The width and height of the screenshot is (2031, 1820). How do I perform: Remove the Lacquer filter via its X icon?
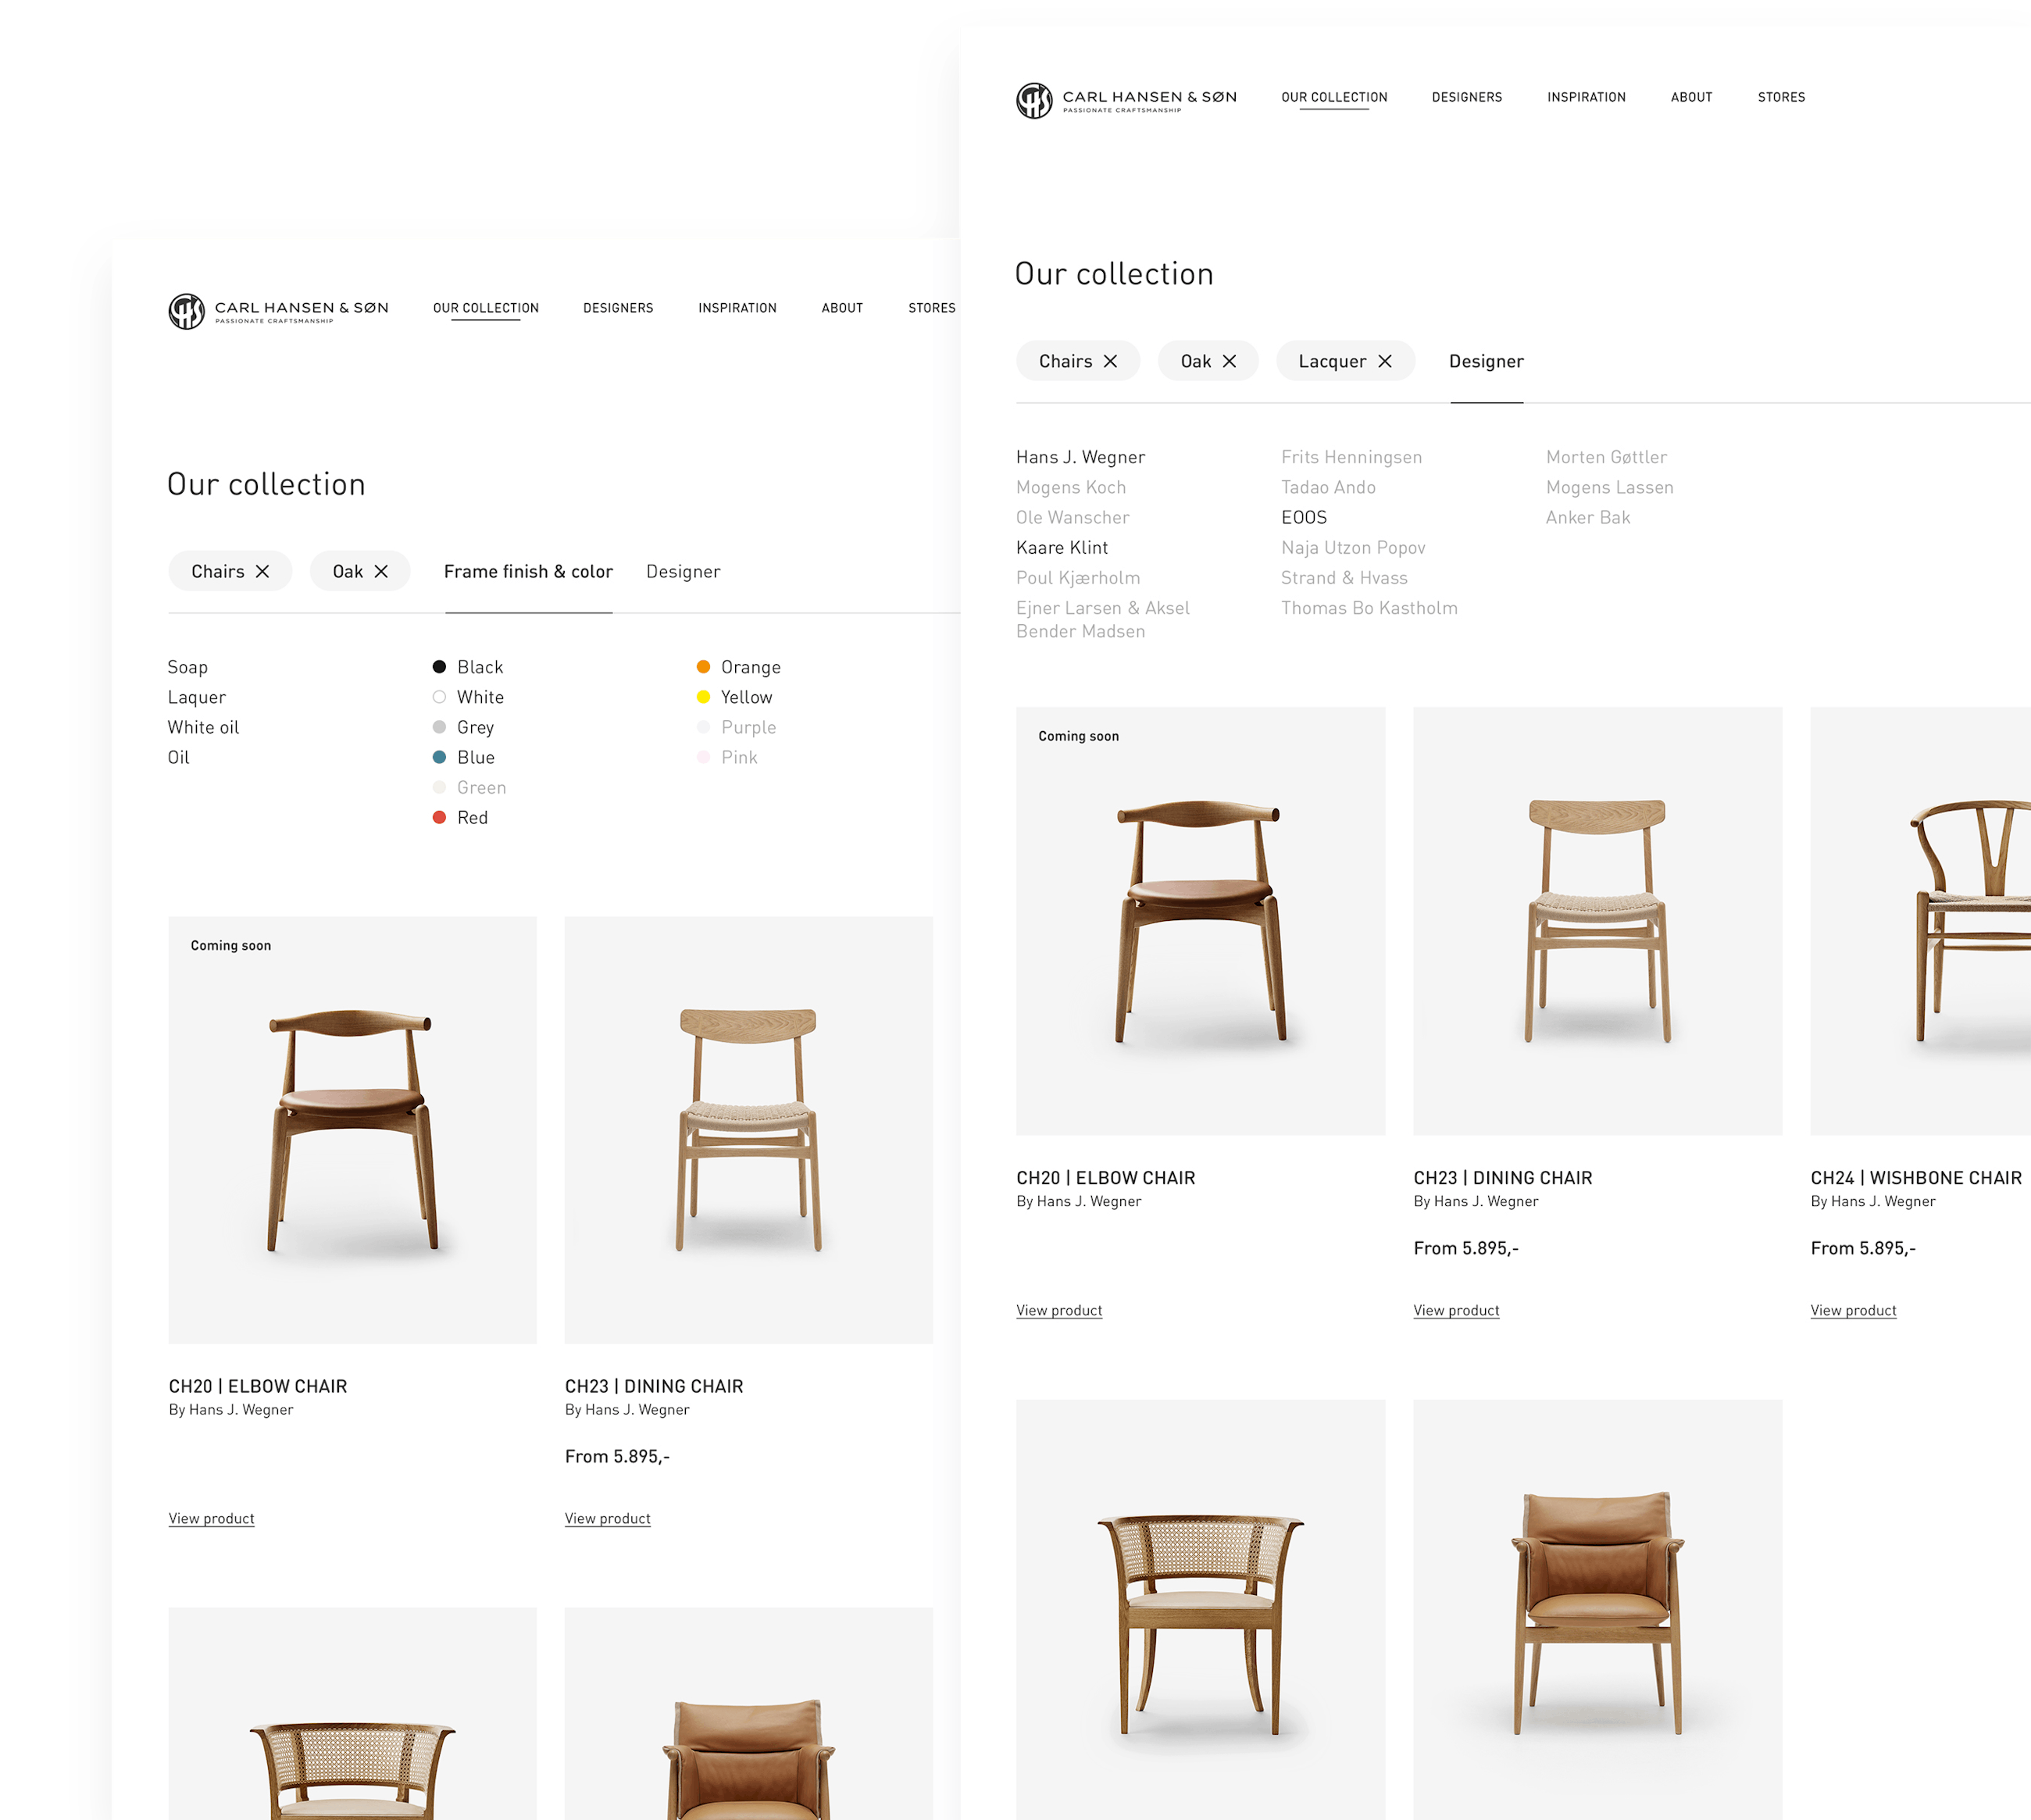[1385, 361]
